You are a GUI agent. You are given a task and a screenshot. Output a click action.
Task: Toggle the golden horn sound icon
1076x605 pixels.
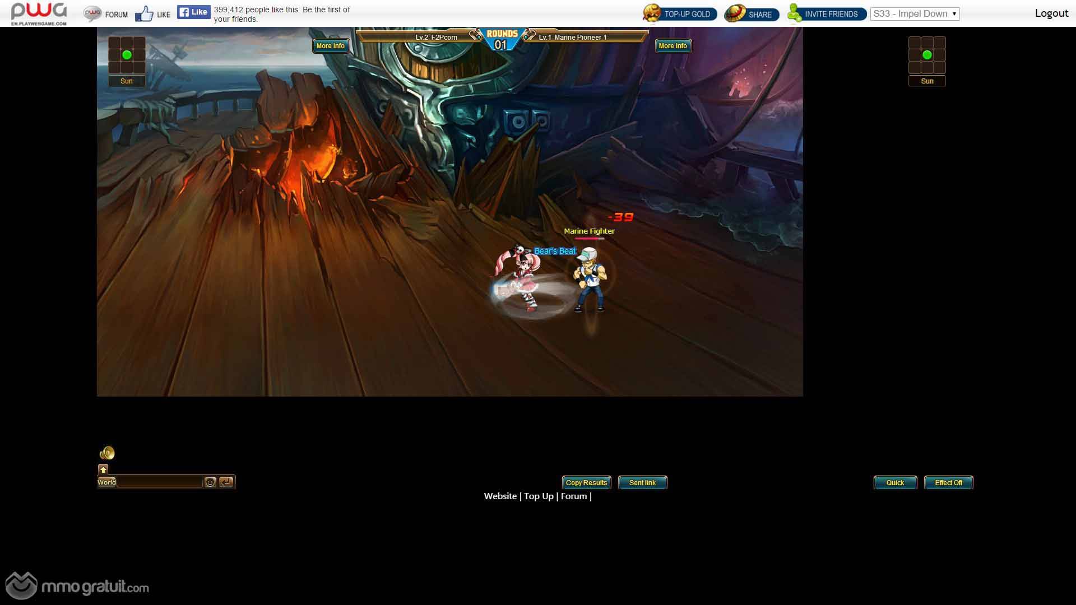[x=107, y=453]
